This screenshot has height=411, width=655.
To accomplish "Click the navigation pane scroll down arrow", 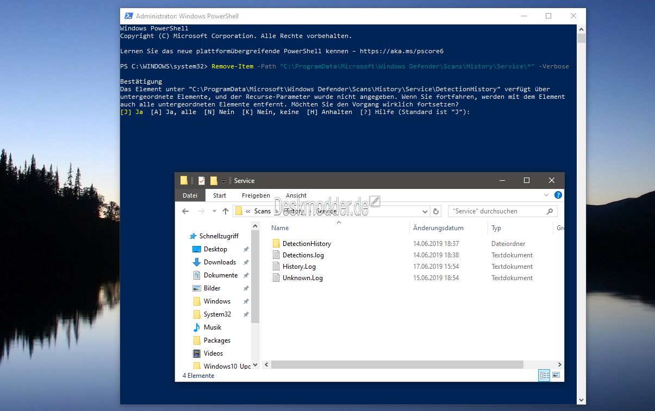I will point(255,366).
